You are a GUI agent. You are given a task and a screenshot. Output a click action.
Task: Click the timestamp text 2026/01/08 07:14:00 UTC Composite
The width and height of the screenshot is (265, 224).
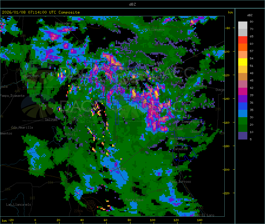[x=41, y=12]
